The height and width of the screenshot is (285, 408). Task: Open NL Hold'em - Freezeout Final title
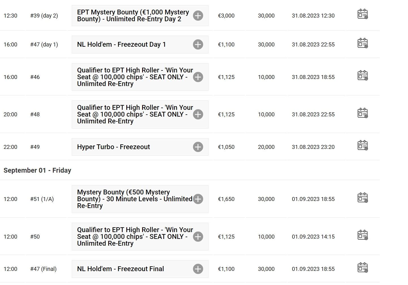120,269
